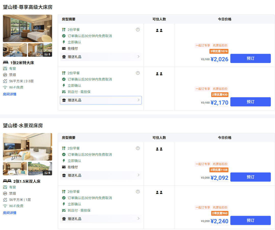Image resolution: width=275 pixels, height=230 pixels.
Task: Click help icon for ¥2,092 room option
Action: tap(138, 148)
